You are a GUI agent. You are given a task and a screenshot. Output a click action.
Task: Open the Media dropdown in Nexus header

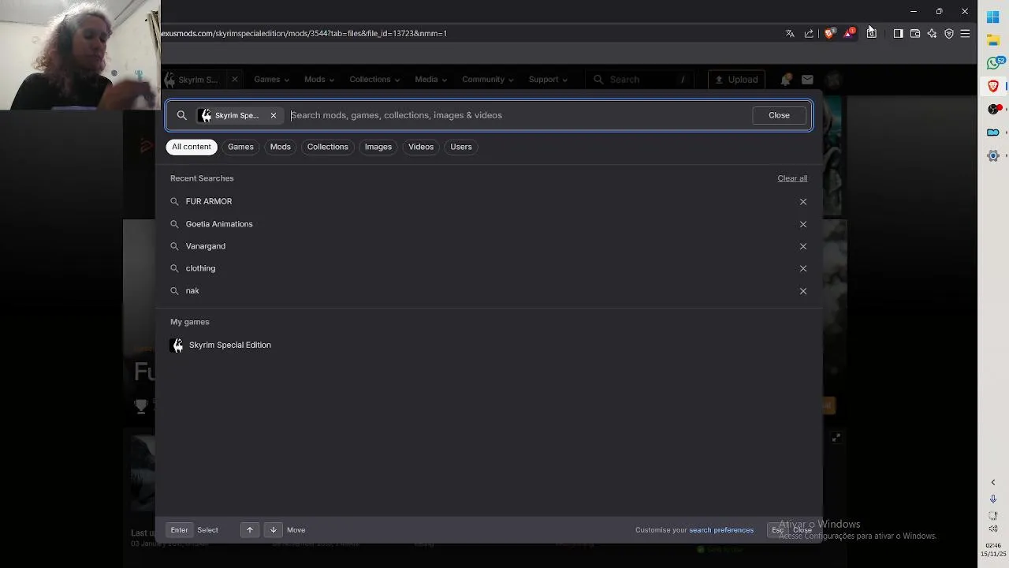[430, 80]
